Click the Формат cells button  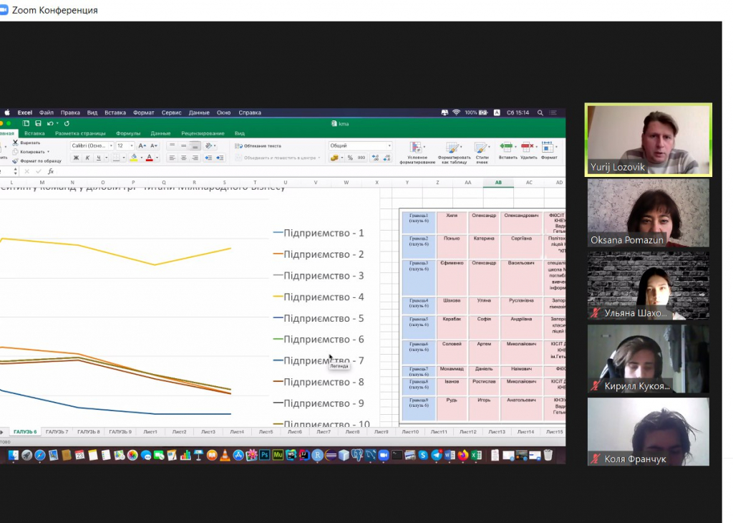click(x=549, y=150)
